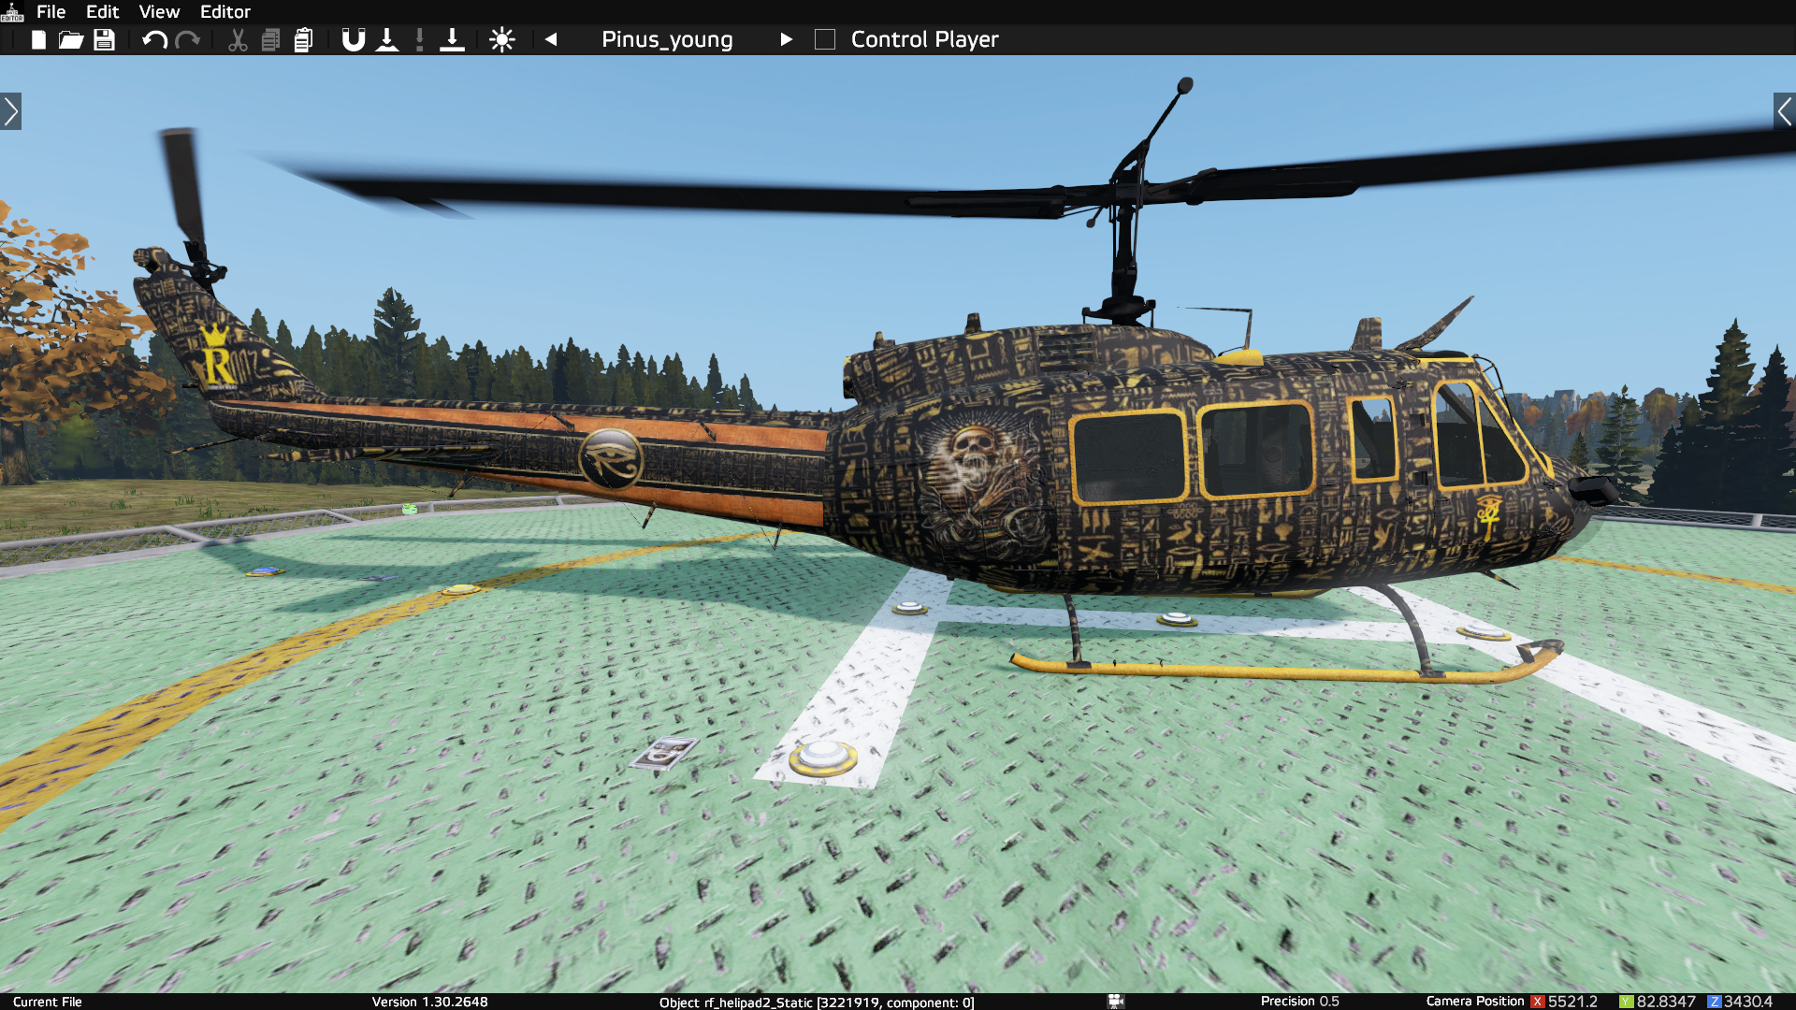The image size is (1796, 1010).
Task: Click the Pinus_young brush name
Action: pos(667,39)
